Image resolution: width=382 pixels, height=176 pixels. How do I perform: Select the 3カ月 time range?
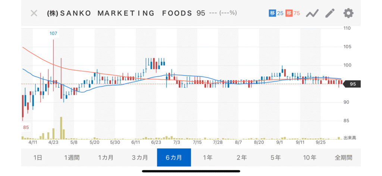tap(140, 157)
